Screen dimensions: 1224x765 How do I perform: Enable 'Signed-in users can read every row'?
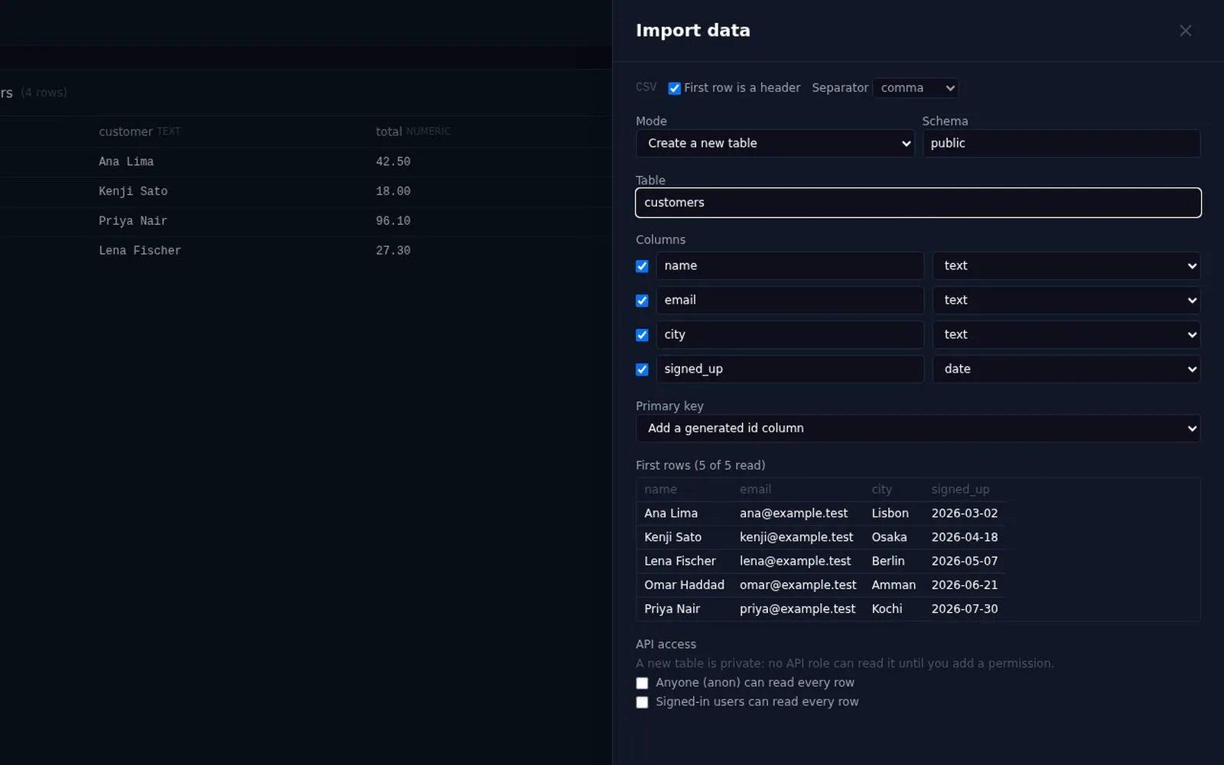click(642, 702)
